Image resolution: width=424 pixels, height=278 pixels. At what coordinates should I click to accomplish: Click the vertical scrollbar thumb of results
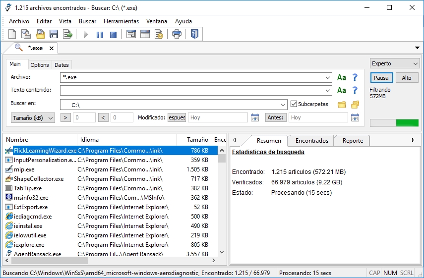click(222, 159)
